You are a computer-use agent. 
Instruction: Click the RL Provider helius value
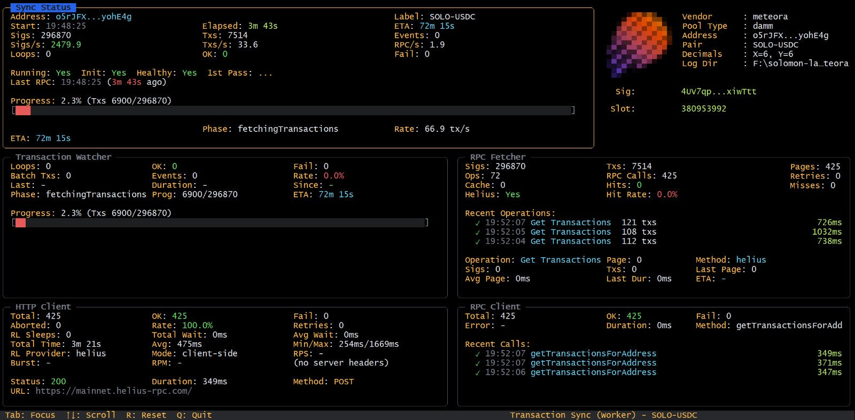[x=91, y=353]
